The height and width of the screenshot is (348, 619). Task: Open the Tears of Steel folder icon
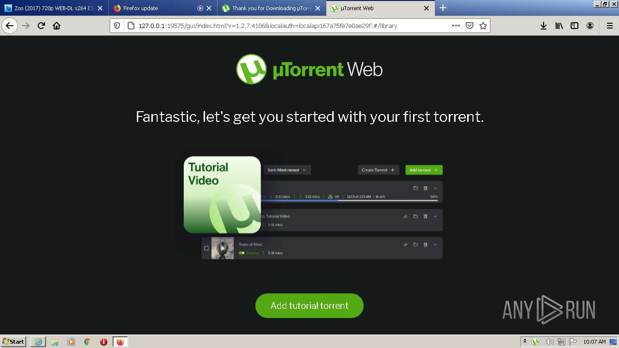click(415, 245)
